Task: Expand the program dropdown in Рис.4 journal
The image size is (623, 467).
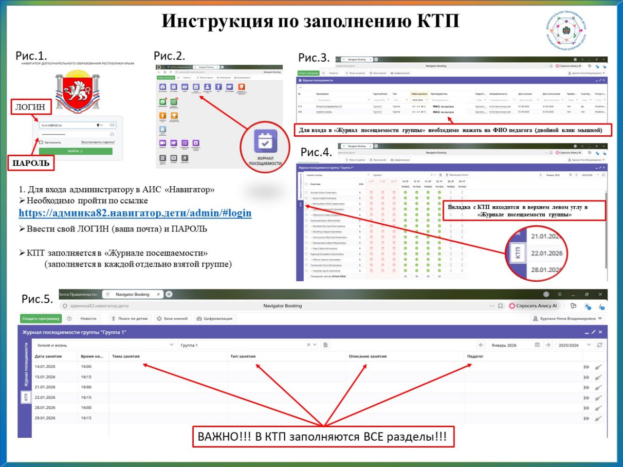Action: [x=367, y=175]
